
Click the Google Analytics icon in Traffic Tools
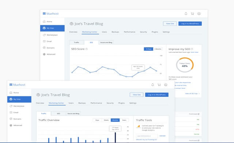(139, 126)
